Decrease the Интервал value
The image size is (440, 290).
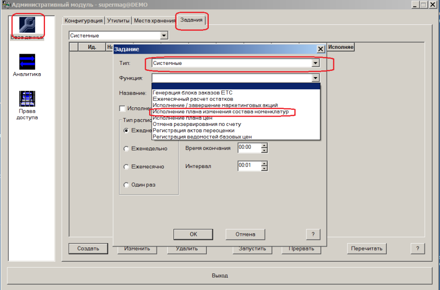[x=264, y=168]
